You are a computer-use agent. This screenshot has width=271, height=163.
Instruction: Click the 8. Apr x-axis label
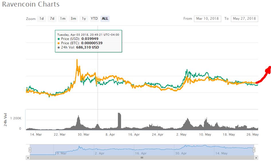pos(110,134)
